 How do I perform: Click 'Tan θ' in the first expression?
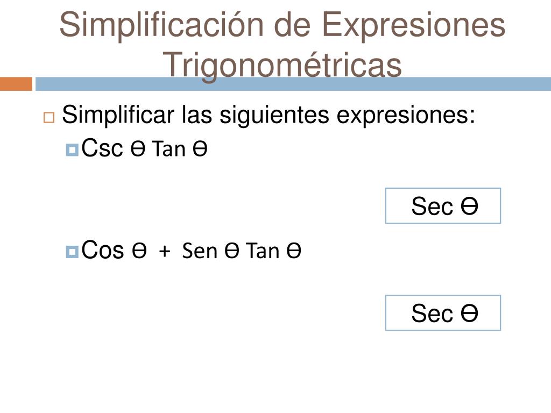click(x=180, y=148)
